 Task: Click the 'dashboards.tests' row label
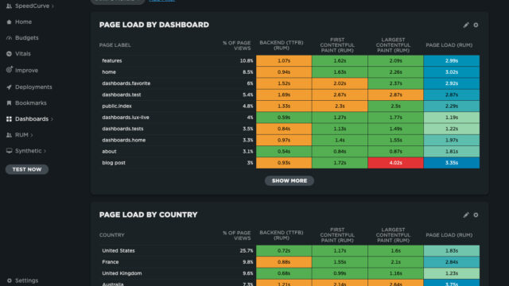122,129
